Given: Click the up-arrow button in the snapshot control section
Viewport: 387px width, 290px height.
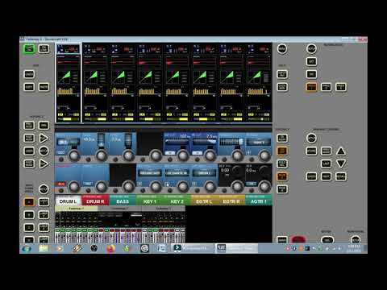Looking at the screenshot, I should point(341,151).
